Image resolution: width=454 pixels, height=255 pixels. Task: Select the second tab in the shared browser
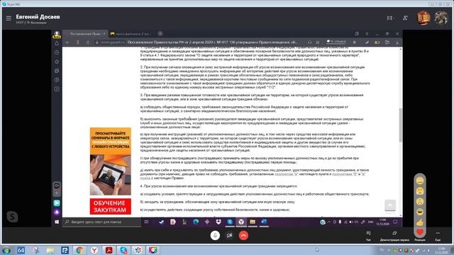(132, 34)
